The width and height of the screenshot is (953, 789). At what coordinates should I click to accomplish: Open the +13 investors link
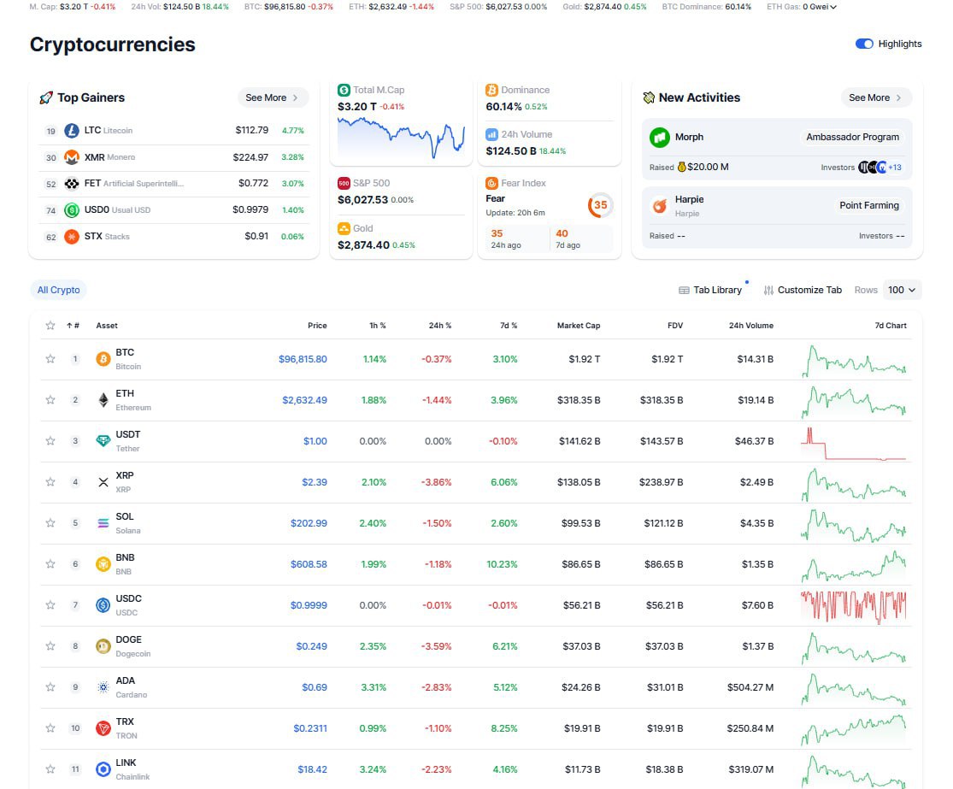pos(895,168)
